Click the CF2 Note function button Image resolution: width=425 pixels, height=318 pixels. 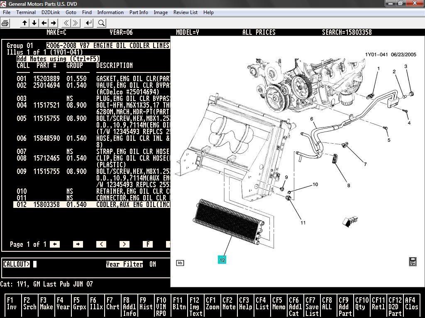(229, 306)
